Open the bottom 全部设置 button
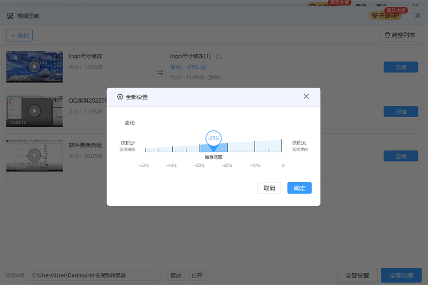This screenshot has width=428, height=285. 357,275
